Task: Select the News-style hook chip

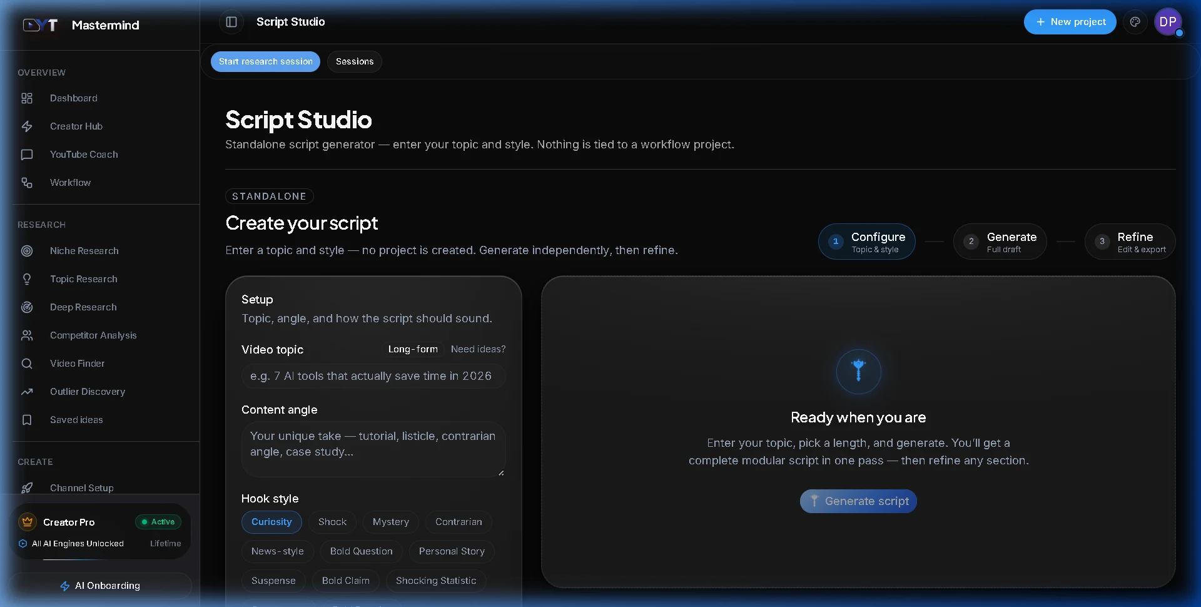Action: tap(278, 551)
